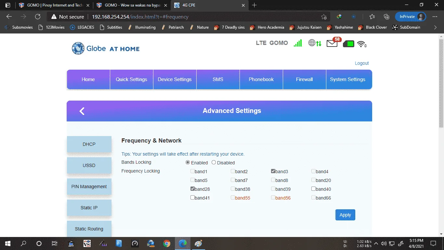Open Cortana from the taskbar
Screen dimensions: 444x250
(39, 243)
